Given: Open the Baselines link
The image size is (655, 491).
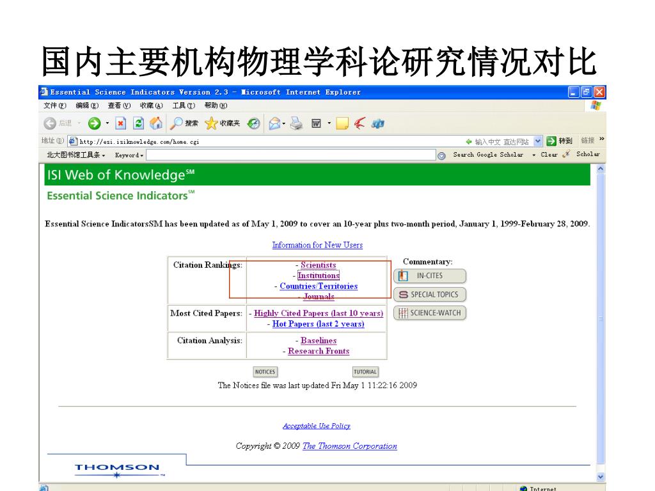Looking at the screenshot, I should 319,340.
